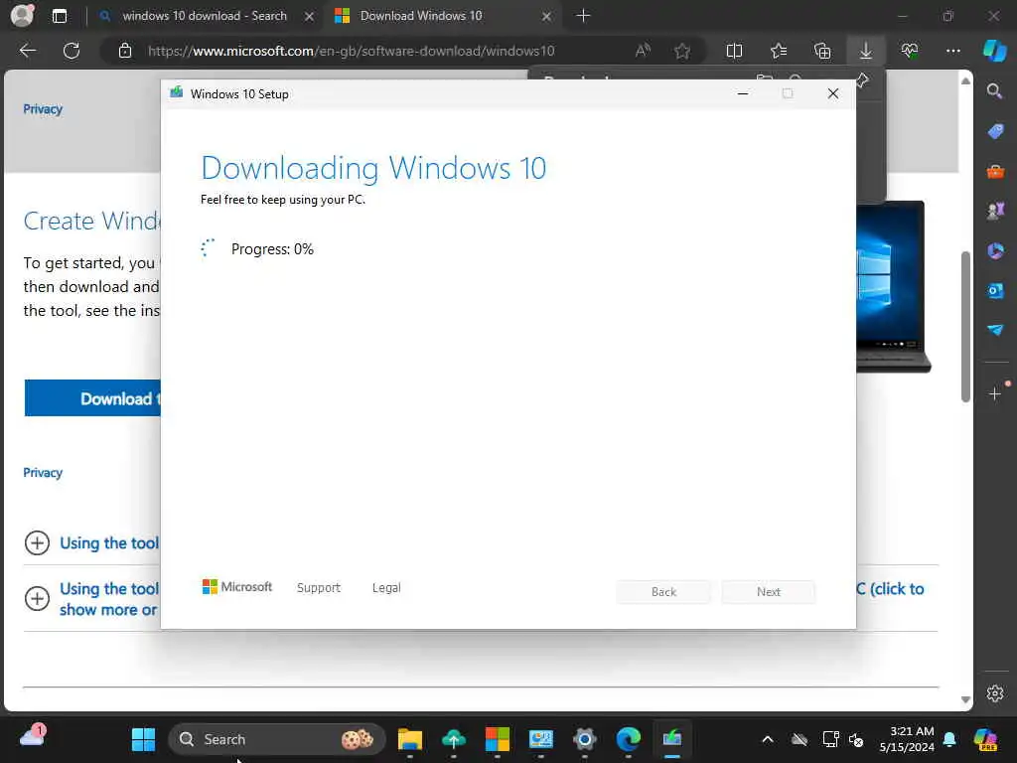Open Favorites list icon
This screenshot has width=1017, height=763.
coord(779,51)
